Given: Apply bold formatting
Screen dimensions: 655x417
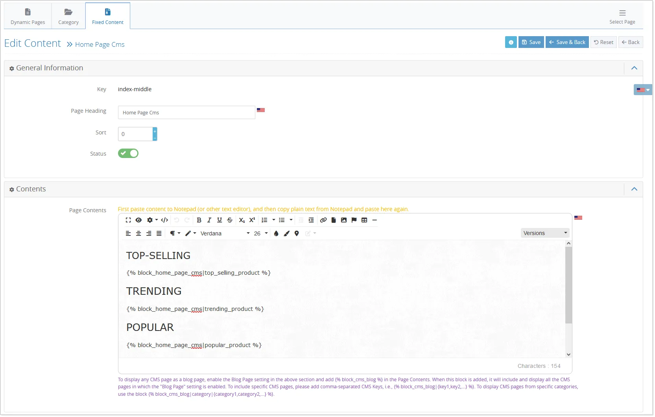Looking at the screenshot, I should pyautogui.click(x=199, y=220).
